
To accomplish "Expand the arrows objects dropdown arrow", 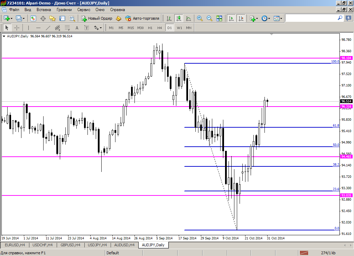I will pyautogui.click(x=101, y=28).
